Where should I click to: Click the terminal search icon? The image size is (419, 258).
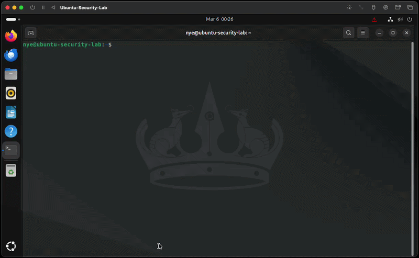point(348,33)
